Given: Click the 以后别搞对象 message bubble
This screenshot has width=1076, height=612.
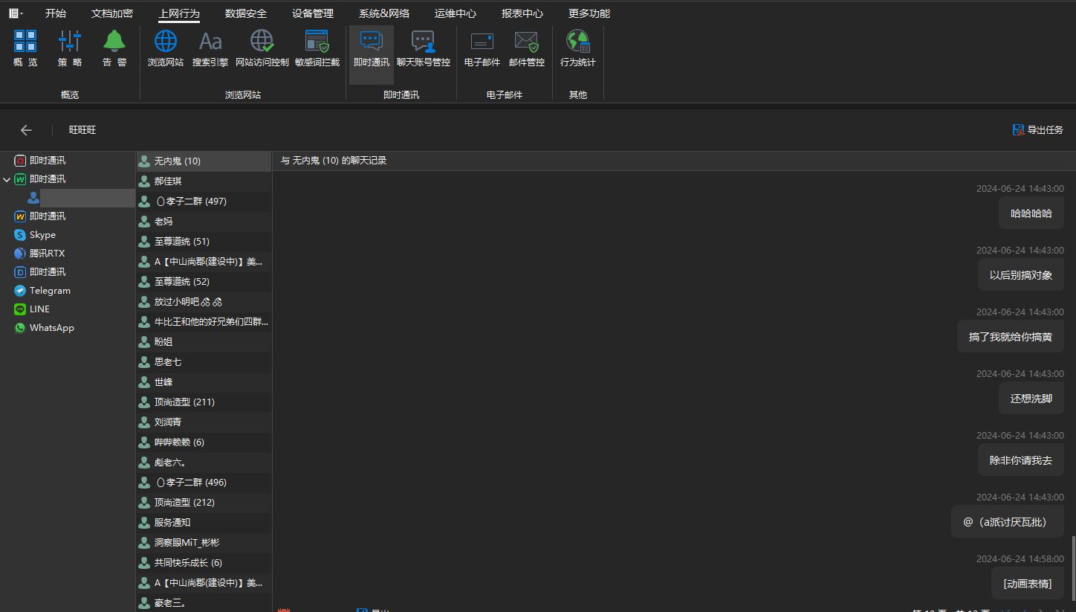Looking at the screenshot, I should [x=1021, y=275].
